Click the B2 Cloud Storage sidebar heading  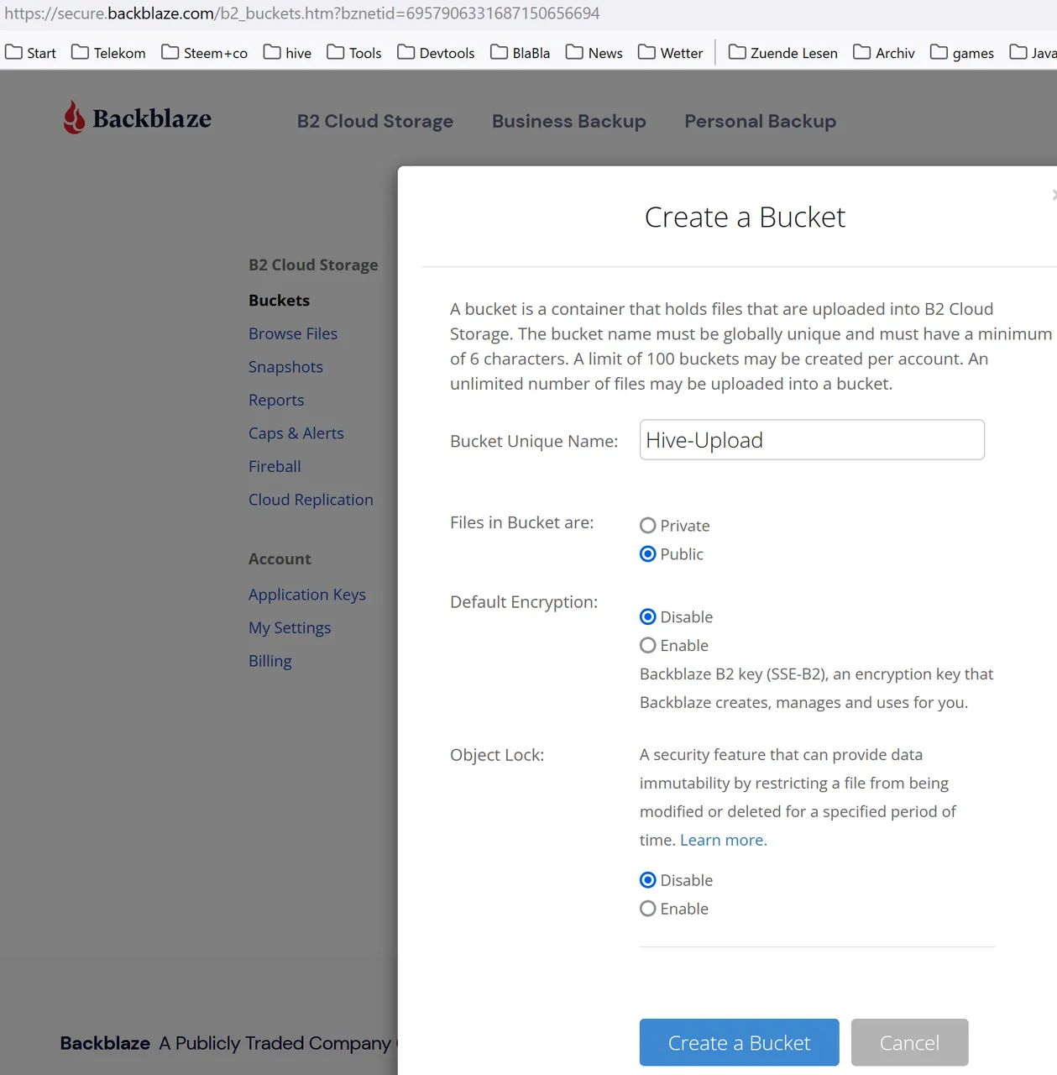click(x=313, y=265)
